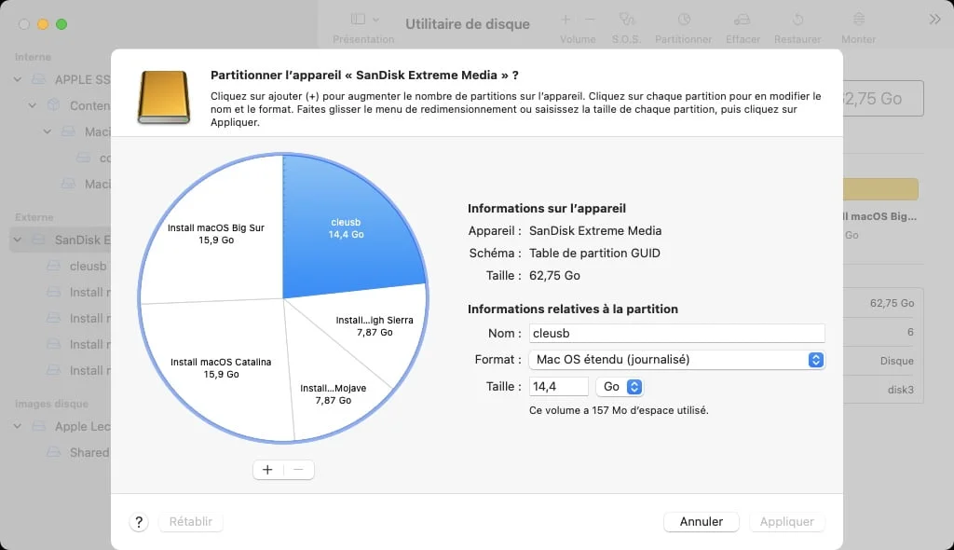
Task: Apply changes with the Appliquer button
Action: click(785, 521)
